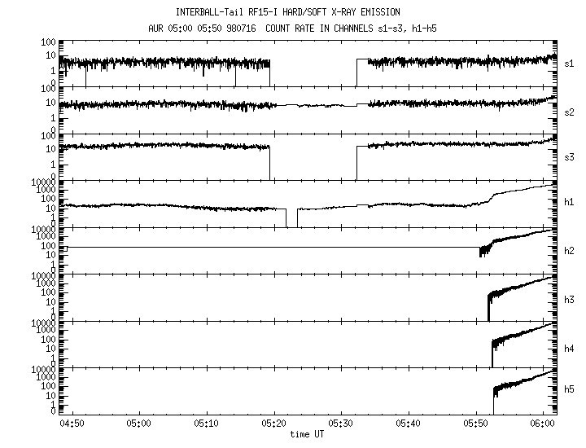Viewport: 586px width, 448px height.
Task: Select the h4 channel label
Action: click(569, 348)
